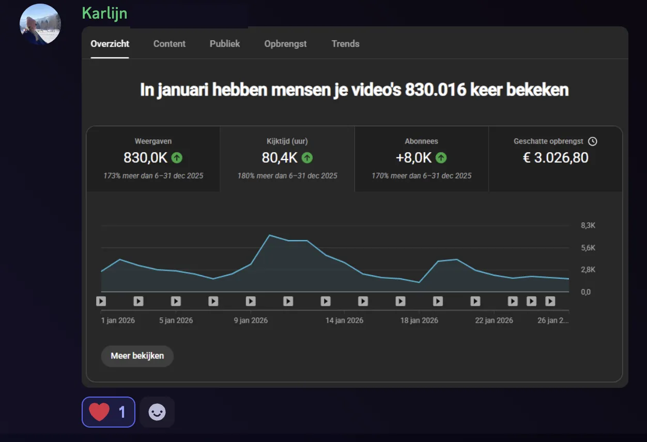Viewport: 647px width, 442px height.
Task: Click the video marker for 17 jan
Action: click(400, 301)
